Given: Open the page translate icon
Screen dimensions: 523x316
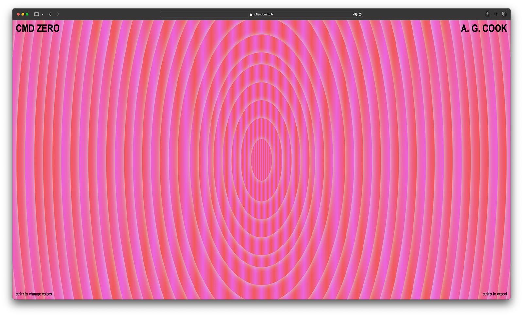Looking at the screenshot, I should click(355, 14).
